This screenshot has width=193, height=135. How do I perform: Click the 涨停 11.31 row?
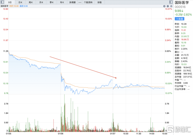click(x=180, y=30)
